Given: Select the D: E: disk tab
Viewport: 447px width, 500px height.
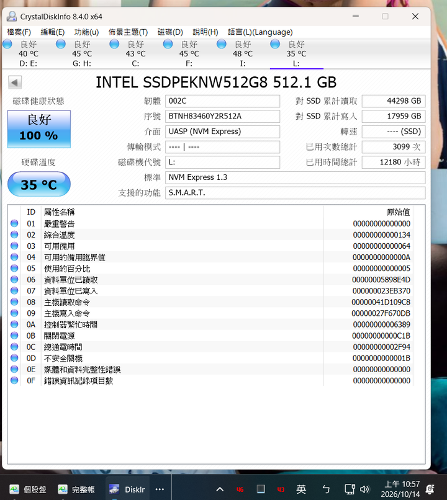Looking at the screenshot, I should (x=28, y=53).
